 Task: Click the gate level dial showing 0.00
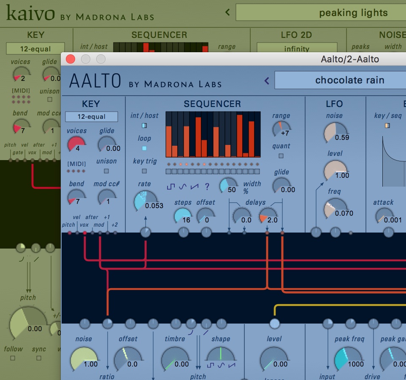point(274,359)
